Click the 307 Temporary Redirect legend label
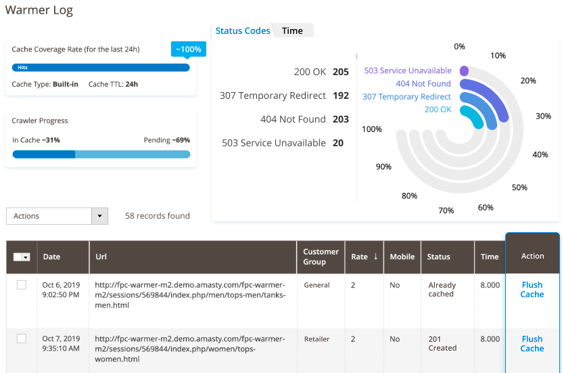 406,96
